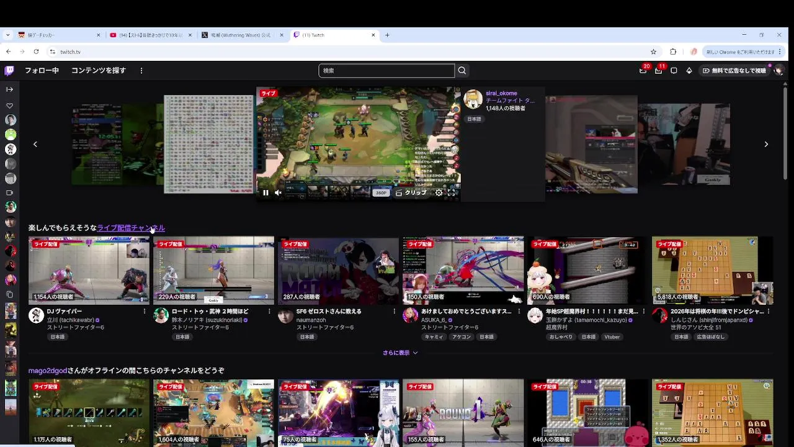
Task: Open the user avatar menu in top-right
Action: tap(778, 71)
